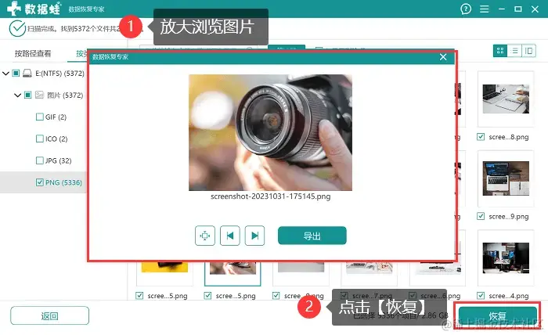Viewport: 548px width, 335px height.
Task: Uncheck the scree...4.png file checkbox
Action: [481, 296]
